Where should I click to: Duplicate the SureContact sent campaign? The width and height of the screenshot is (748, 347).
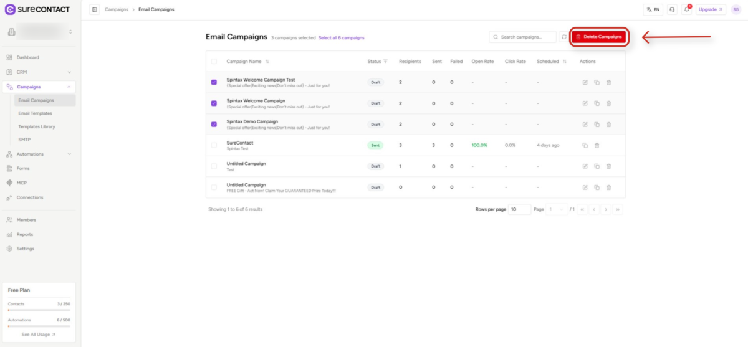(x=585, y=145)
